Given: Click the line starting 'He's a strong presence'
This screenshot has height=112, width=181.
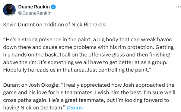Looking at the screenshot, I should click(x=87, y=40).
